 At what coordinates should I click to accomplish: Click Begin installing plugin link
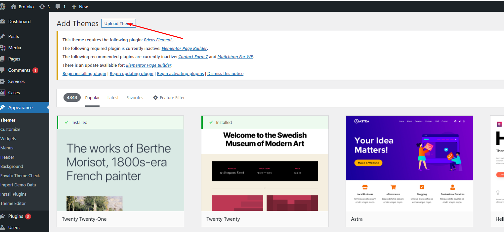click(84, 73)
